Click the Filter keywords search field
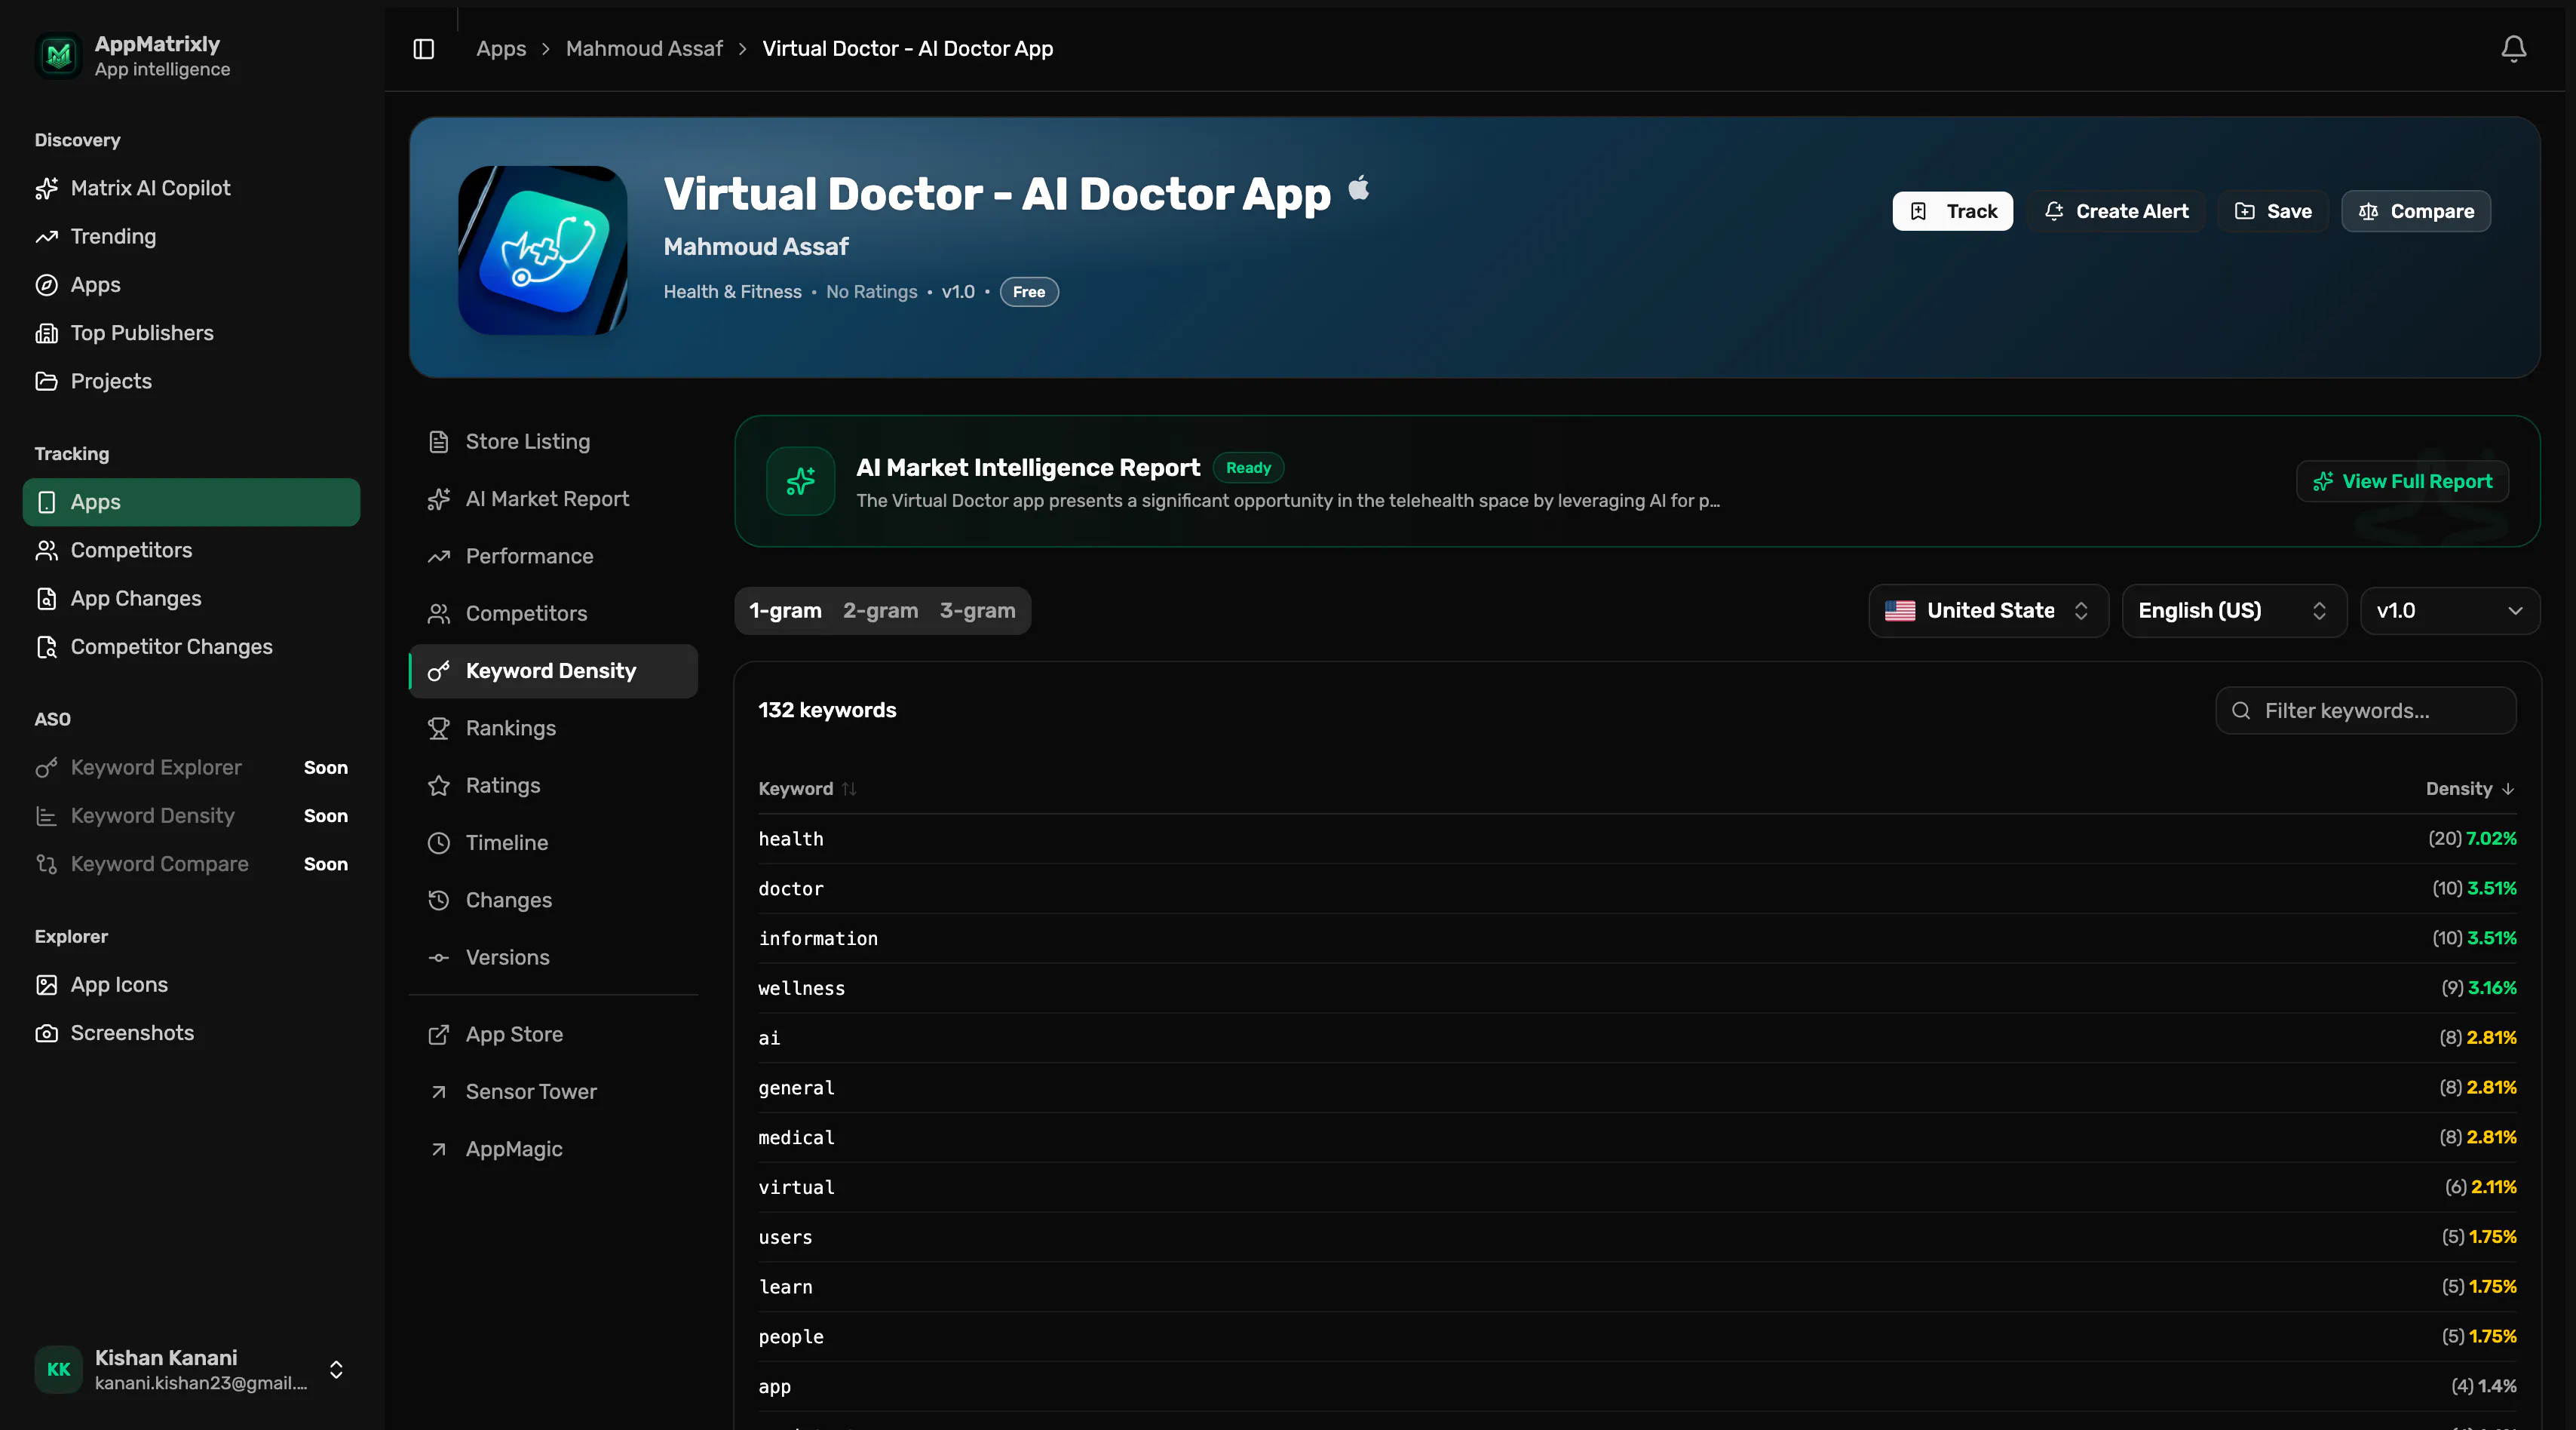2576x1430 pixels. point(2365,711)
